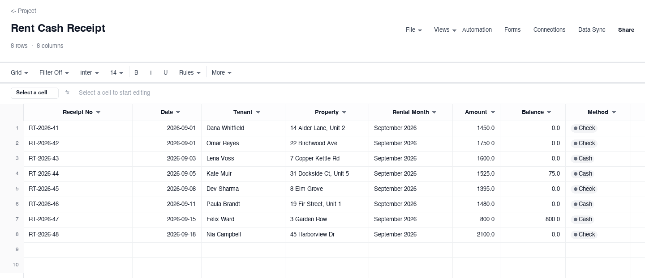Select property cell 7 Copper Kettle Rd
Screen dimensions: 645x278
click(327, 159)
